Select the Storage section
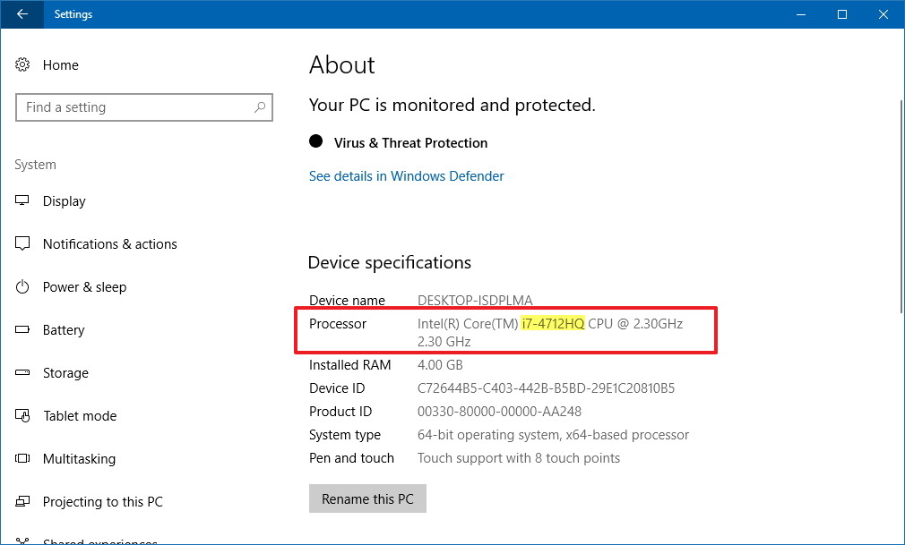Image resolution: width=905 pixels, height=545 pixels. click(x=65, y=373)
